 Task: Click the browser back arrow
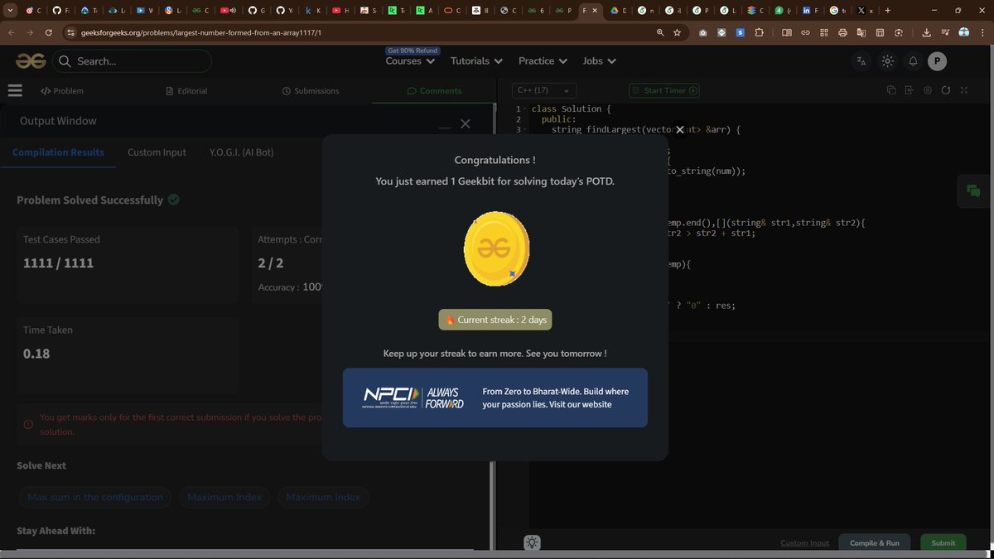coord(12,32)
